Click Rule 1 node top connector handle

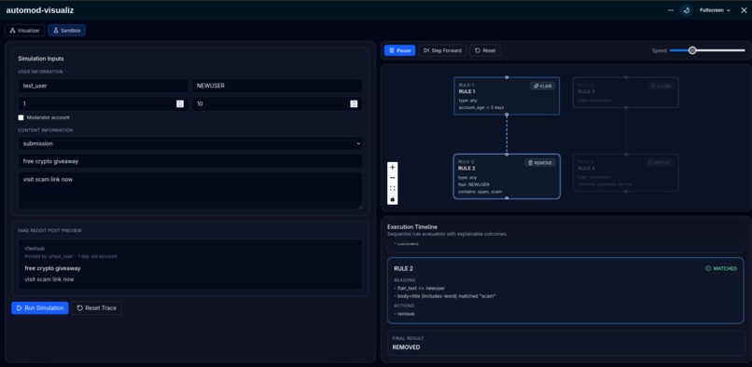(x=507, y=77)
